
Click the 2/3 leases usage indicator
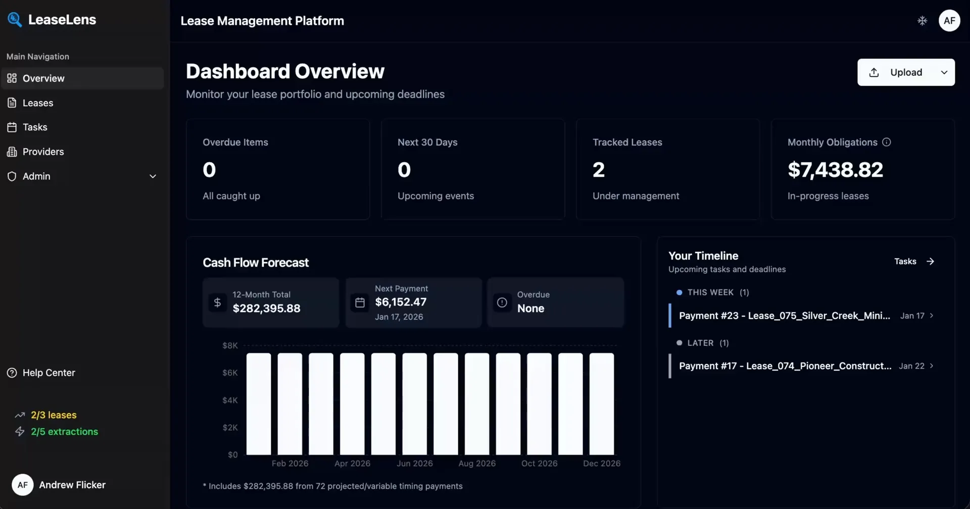(x=54, y=415)
